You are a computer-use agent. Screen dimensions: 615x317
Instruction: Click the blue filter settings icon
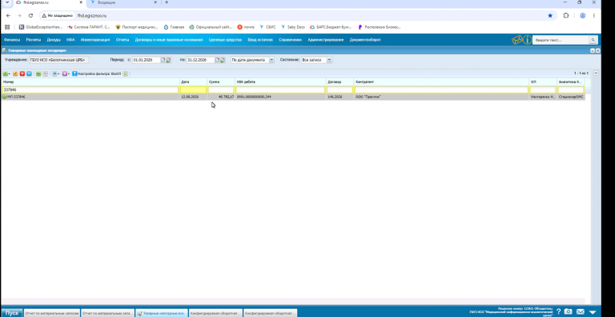pyautogui.click(x=74, y=73)
